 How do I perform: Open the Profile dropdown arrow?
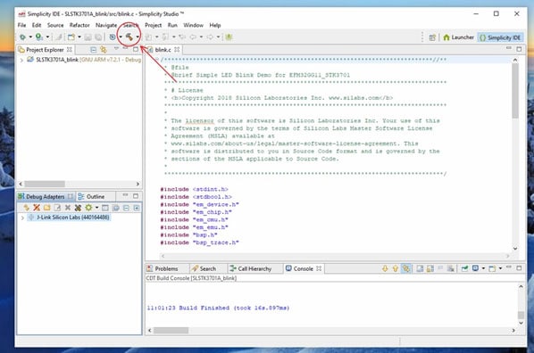click(x=47, y=37)
